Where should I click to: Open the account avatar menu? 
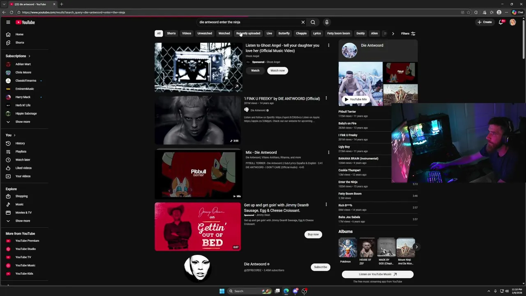[512, 22]
